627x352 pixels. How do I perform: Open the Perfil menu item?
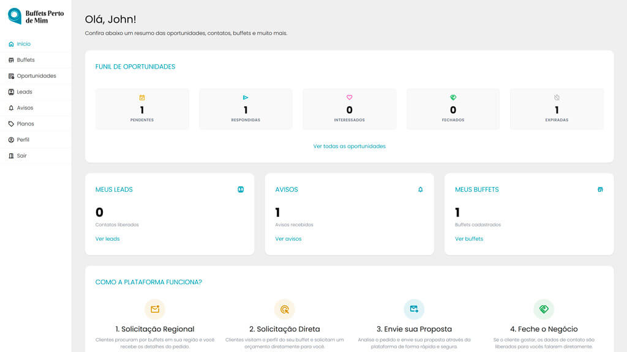[x=36, y=140]
